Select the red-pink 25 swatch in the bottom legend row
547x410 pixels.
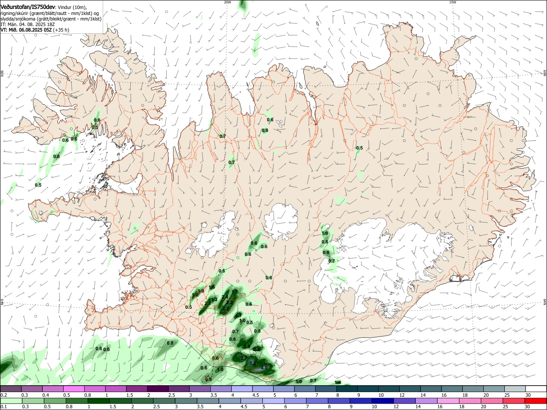tap(513, 401)
